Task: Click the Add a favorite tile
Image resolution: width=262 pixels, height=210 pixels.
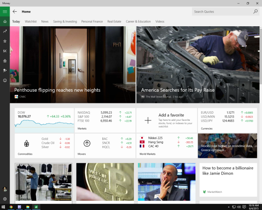Action: (167, 120)
